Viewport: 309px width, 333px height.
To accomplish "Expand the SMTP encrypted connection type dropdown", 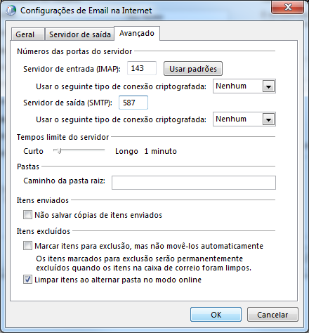I will click(x=244, y=119).
